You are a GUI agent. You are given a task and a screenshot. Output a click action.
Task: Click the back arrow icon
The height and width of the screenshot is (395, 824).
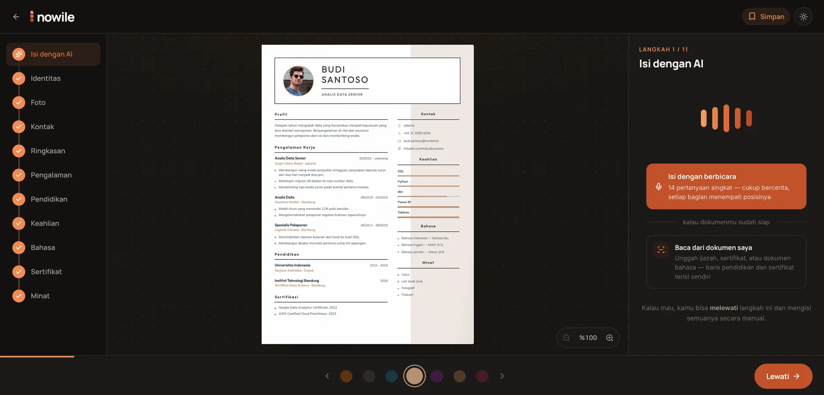pyautogui.click(x=16, y=17)
